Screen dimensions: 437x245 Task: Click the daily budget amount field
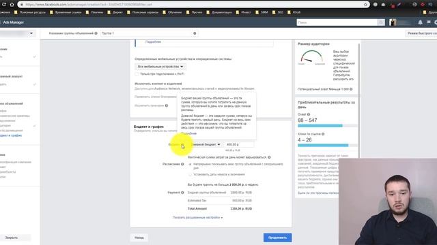(240, 144)
